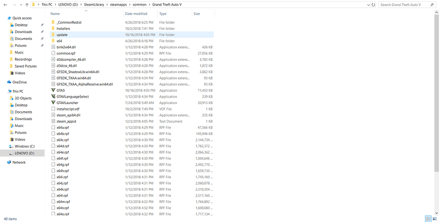Select the Installers folder icon
This screenshot has width=439, height=222.
[53, 28]
